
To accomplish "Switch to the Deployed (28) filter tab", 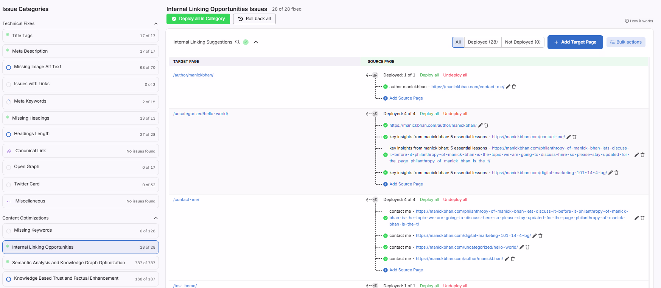I will [482, 42].
